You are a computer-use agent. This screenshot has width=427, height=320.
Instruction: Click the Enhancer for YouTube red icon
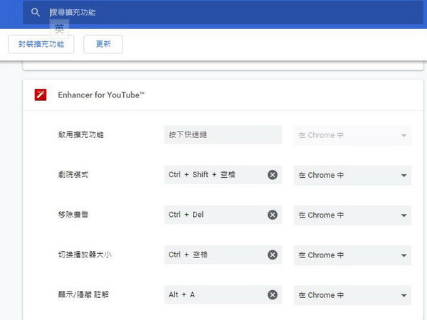(41, 95)
